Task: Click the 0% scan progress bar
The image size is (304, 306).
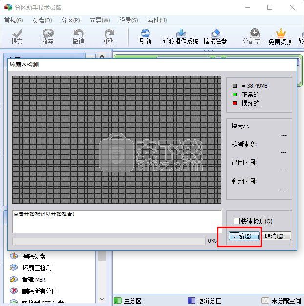Action: point(109,241)
